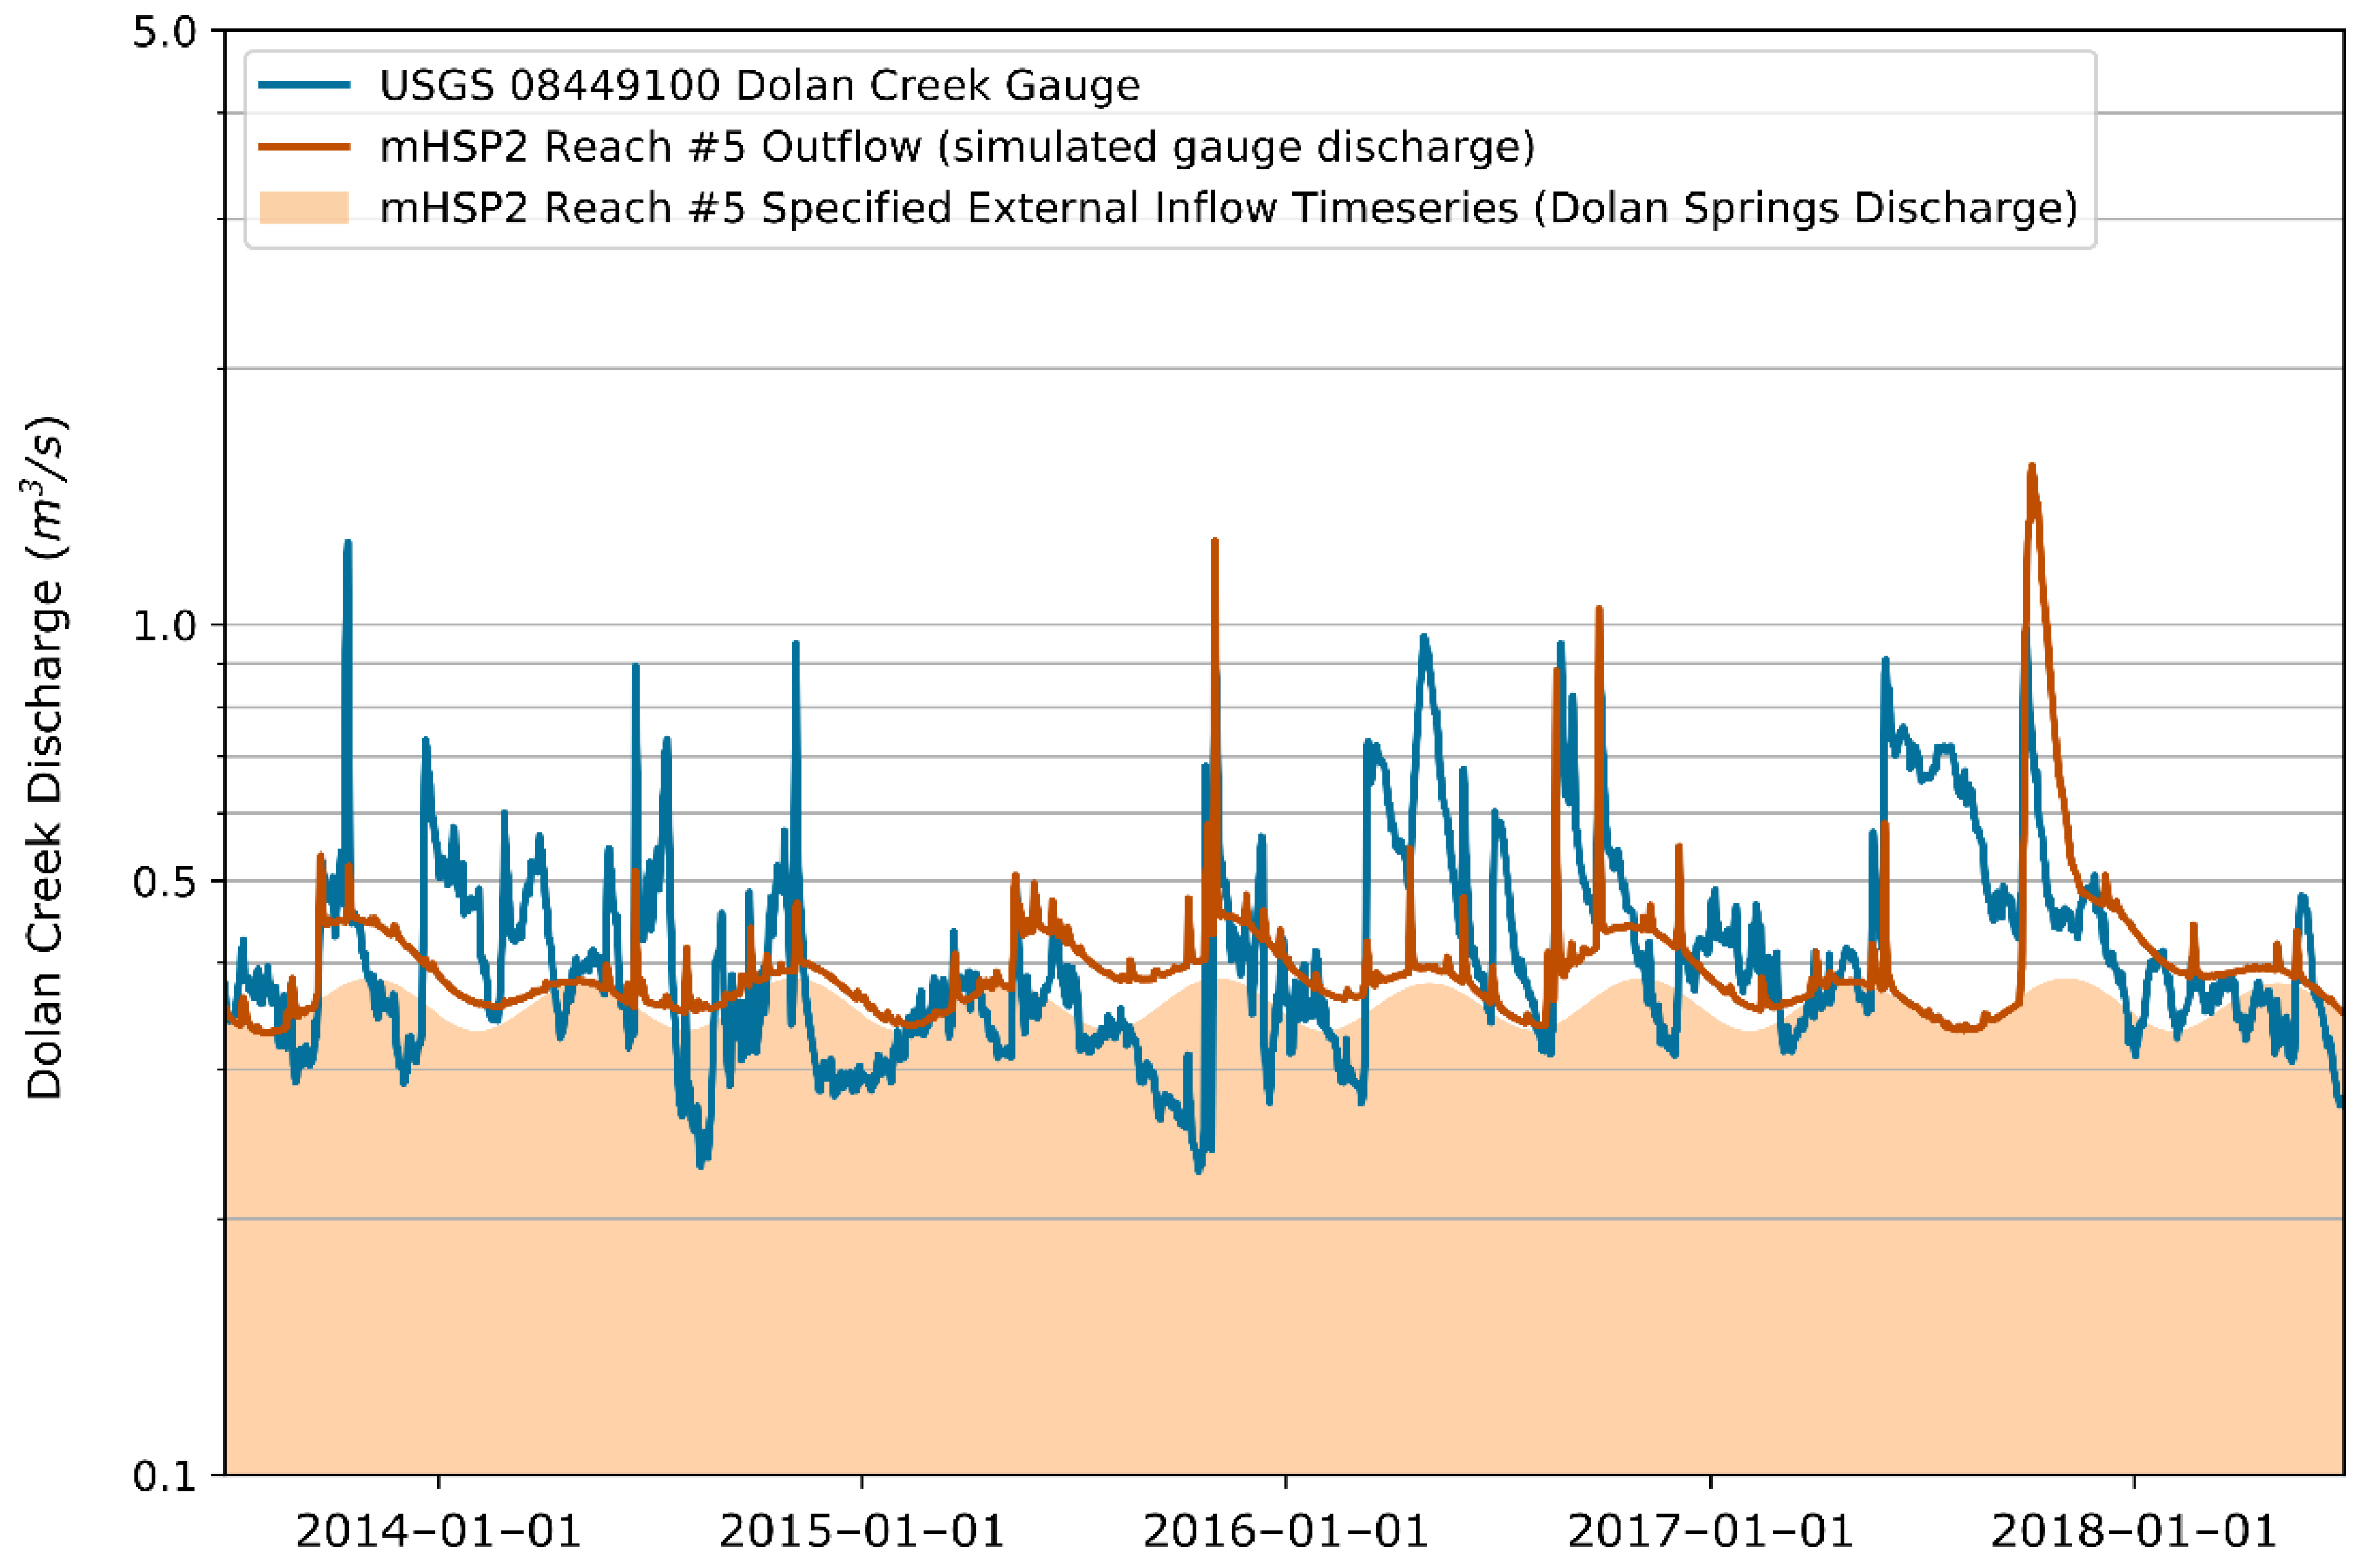Click the 2014-01-01 x-axis tick label
The width and height of the screenshot is (2363, 1568).
point(438,1532)
